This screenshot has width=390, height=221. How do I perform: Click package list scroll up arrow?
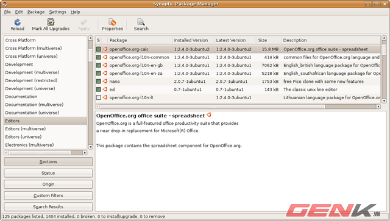pos(384,38)
